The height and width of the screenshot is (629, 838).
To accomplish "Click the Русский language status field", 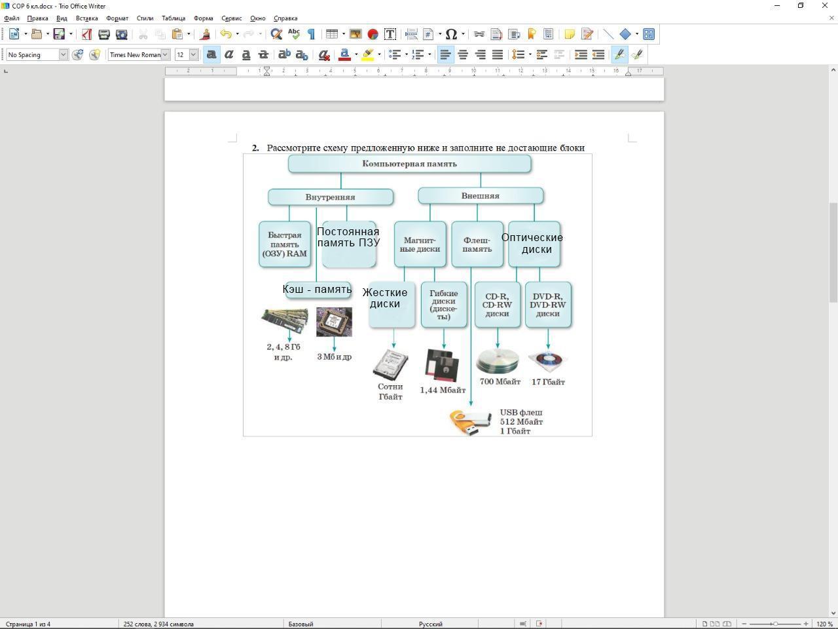I will pos(431,624).
